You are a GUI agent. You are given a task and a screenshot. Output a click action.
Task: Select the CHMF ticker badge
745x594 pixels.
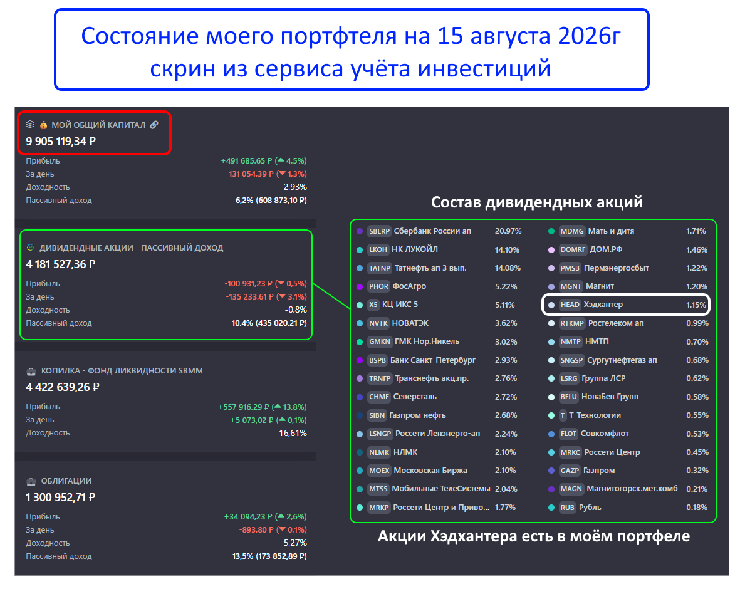[378, 397]
